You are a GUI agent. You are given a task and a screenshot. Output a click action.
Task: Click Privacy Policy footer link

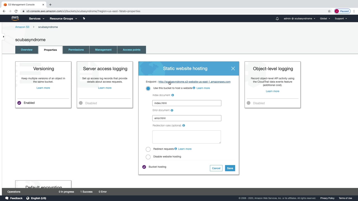click(327, 198)
